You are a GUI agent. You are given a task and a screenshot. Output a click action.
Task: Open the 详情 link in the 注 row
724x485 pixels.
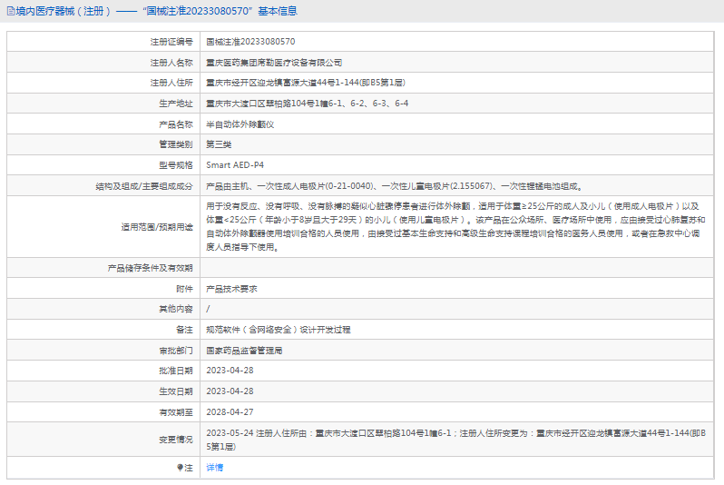tap(214, 468)
